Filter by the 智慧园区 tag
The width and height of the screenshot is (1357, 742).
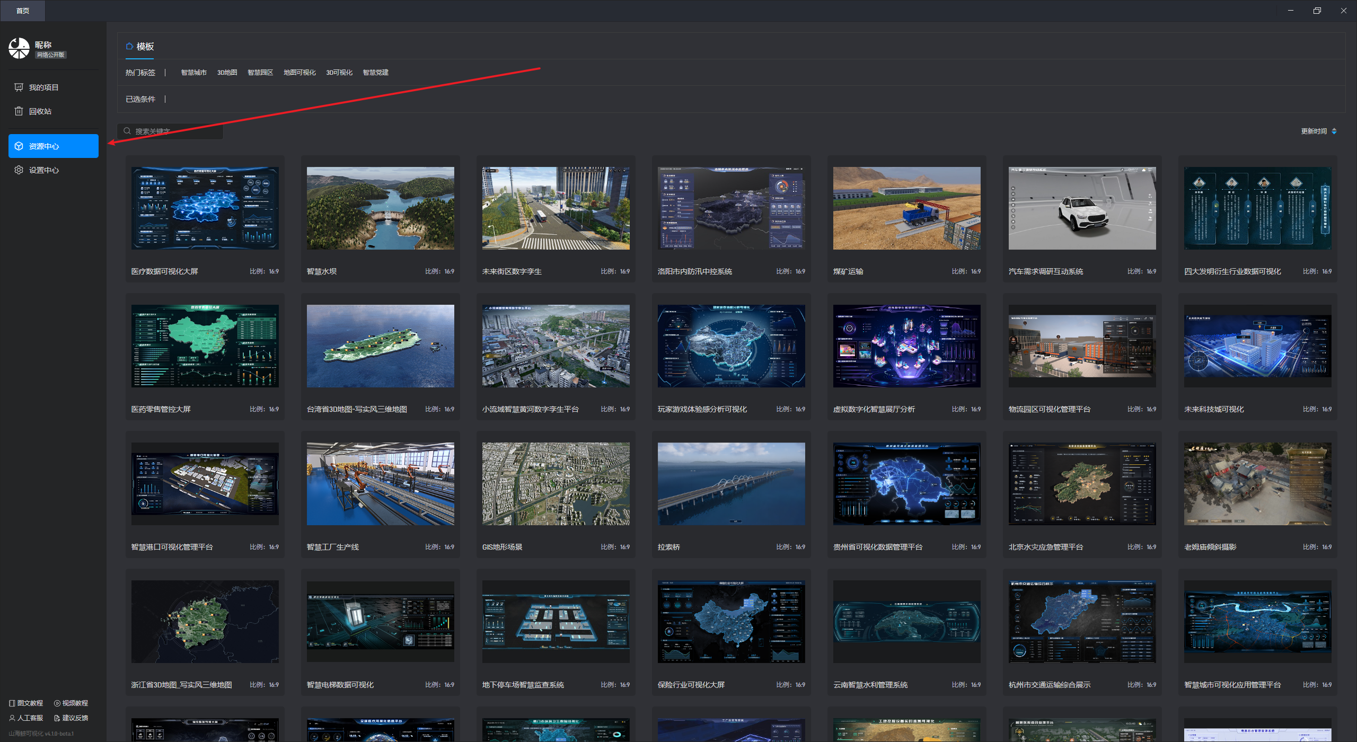(260, 73)
